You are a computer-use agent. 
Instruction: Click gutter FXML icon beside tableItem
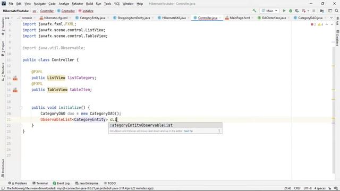click(15, 90)
